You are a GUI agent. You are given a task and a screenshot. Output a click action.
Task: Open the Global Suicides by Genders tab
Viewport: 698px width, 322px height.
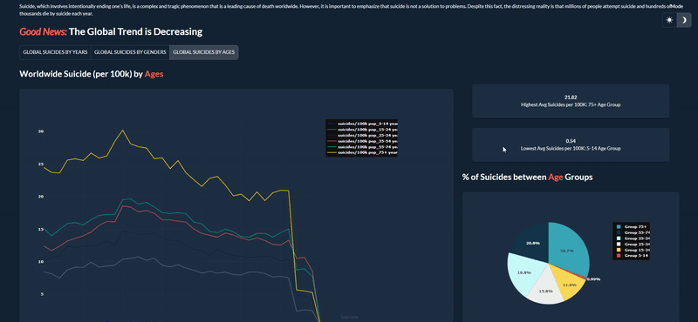click(x=130, y=52)
